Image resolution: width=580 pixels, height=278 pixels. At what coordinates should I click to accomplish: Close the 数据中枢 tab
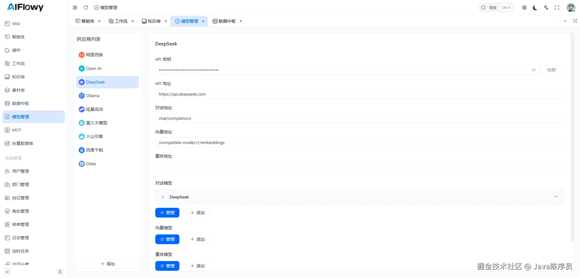[x=241, y=21]
